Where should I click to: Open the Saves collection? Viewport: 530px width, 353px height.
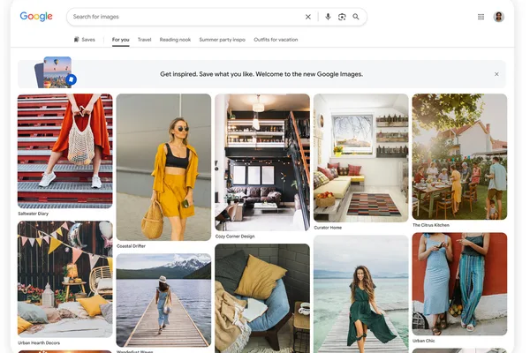(85, 40)
